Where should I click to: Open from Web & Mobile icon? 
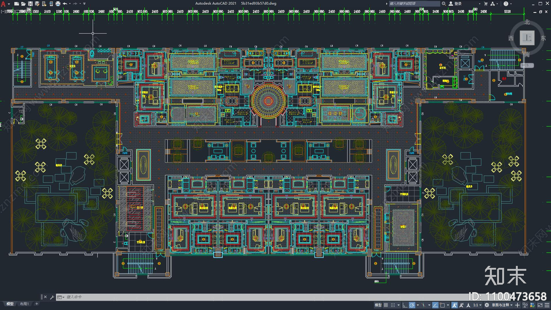44,4
